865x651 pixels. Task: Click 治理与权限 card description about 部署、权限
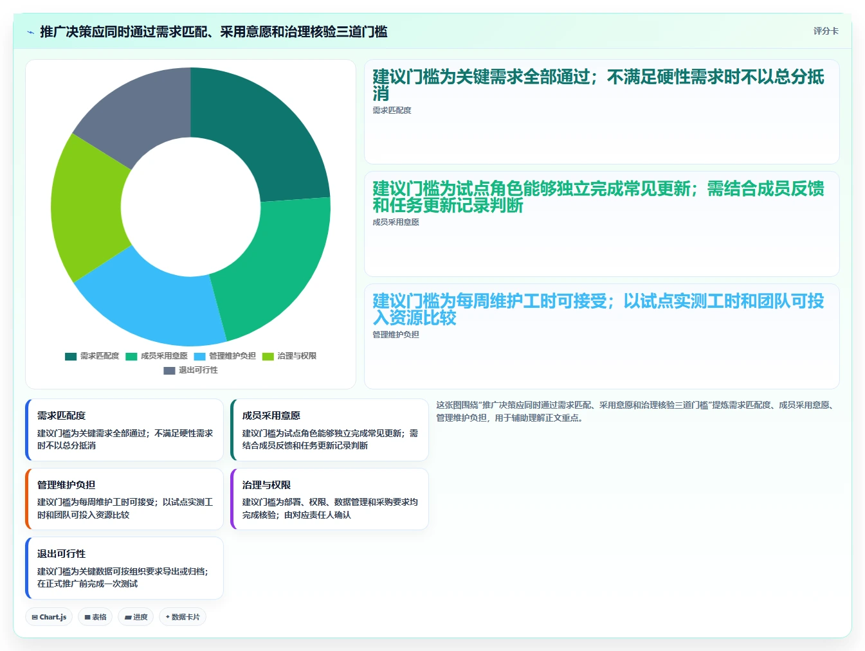coord(330,508)
